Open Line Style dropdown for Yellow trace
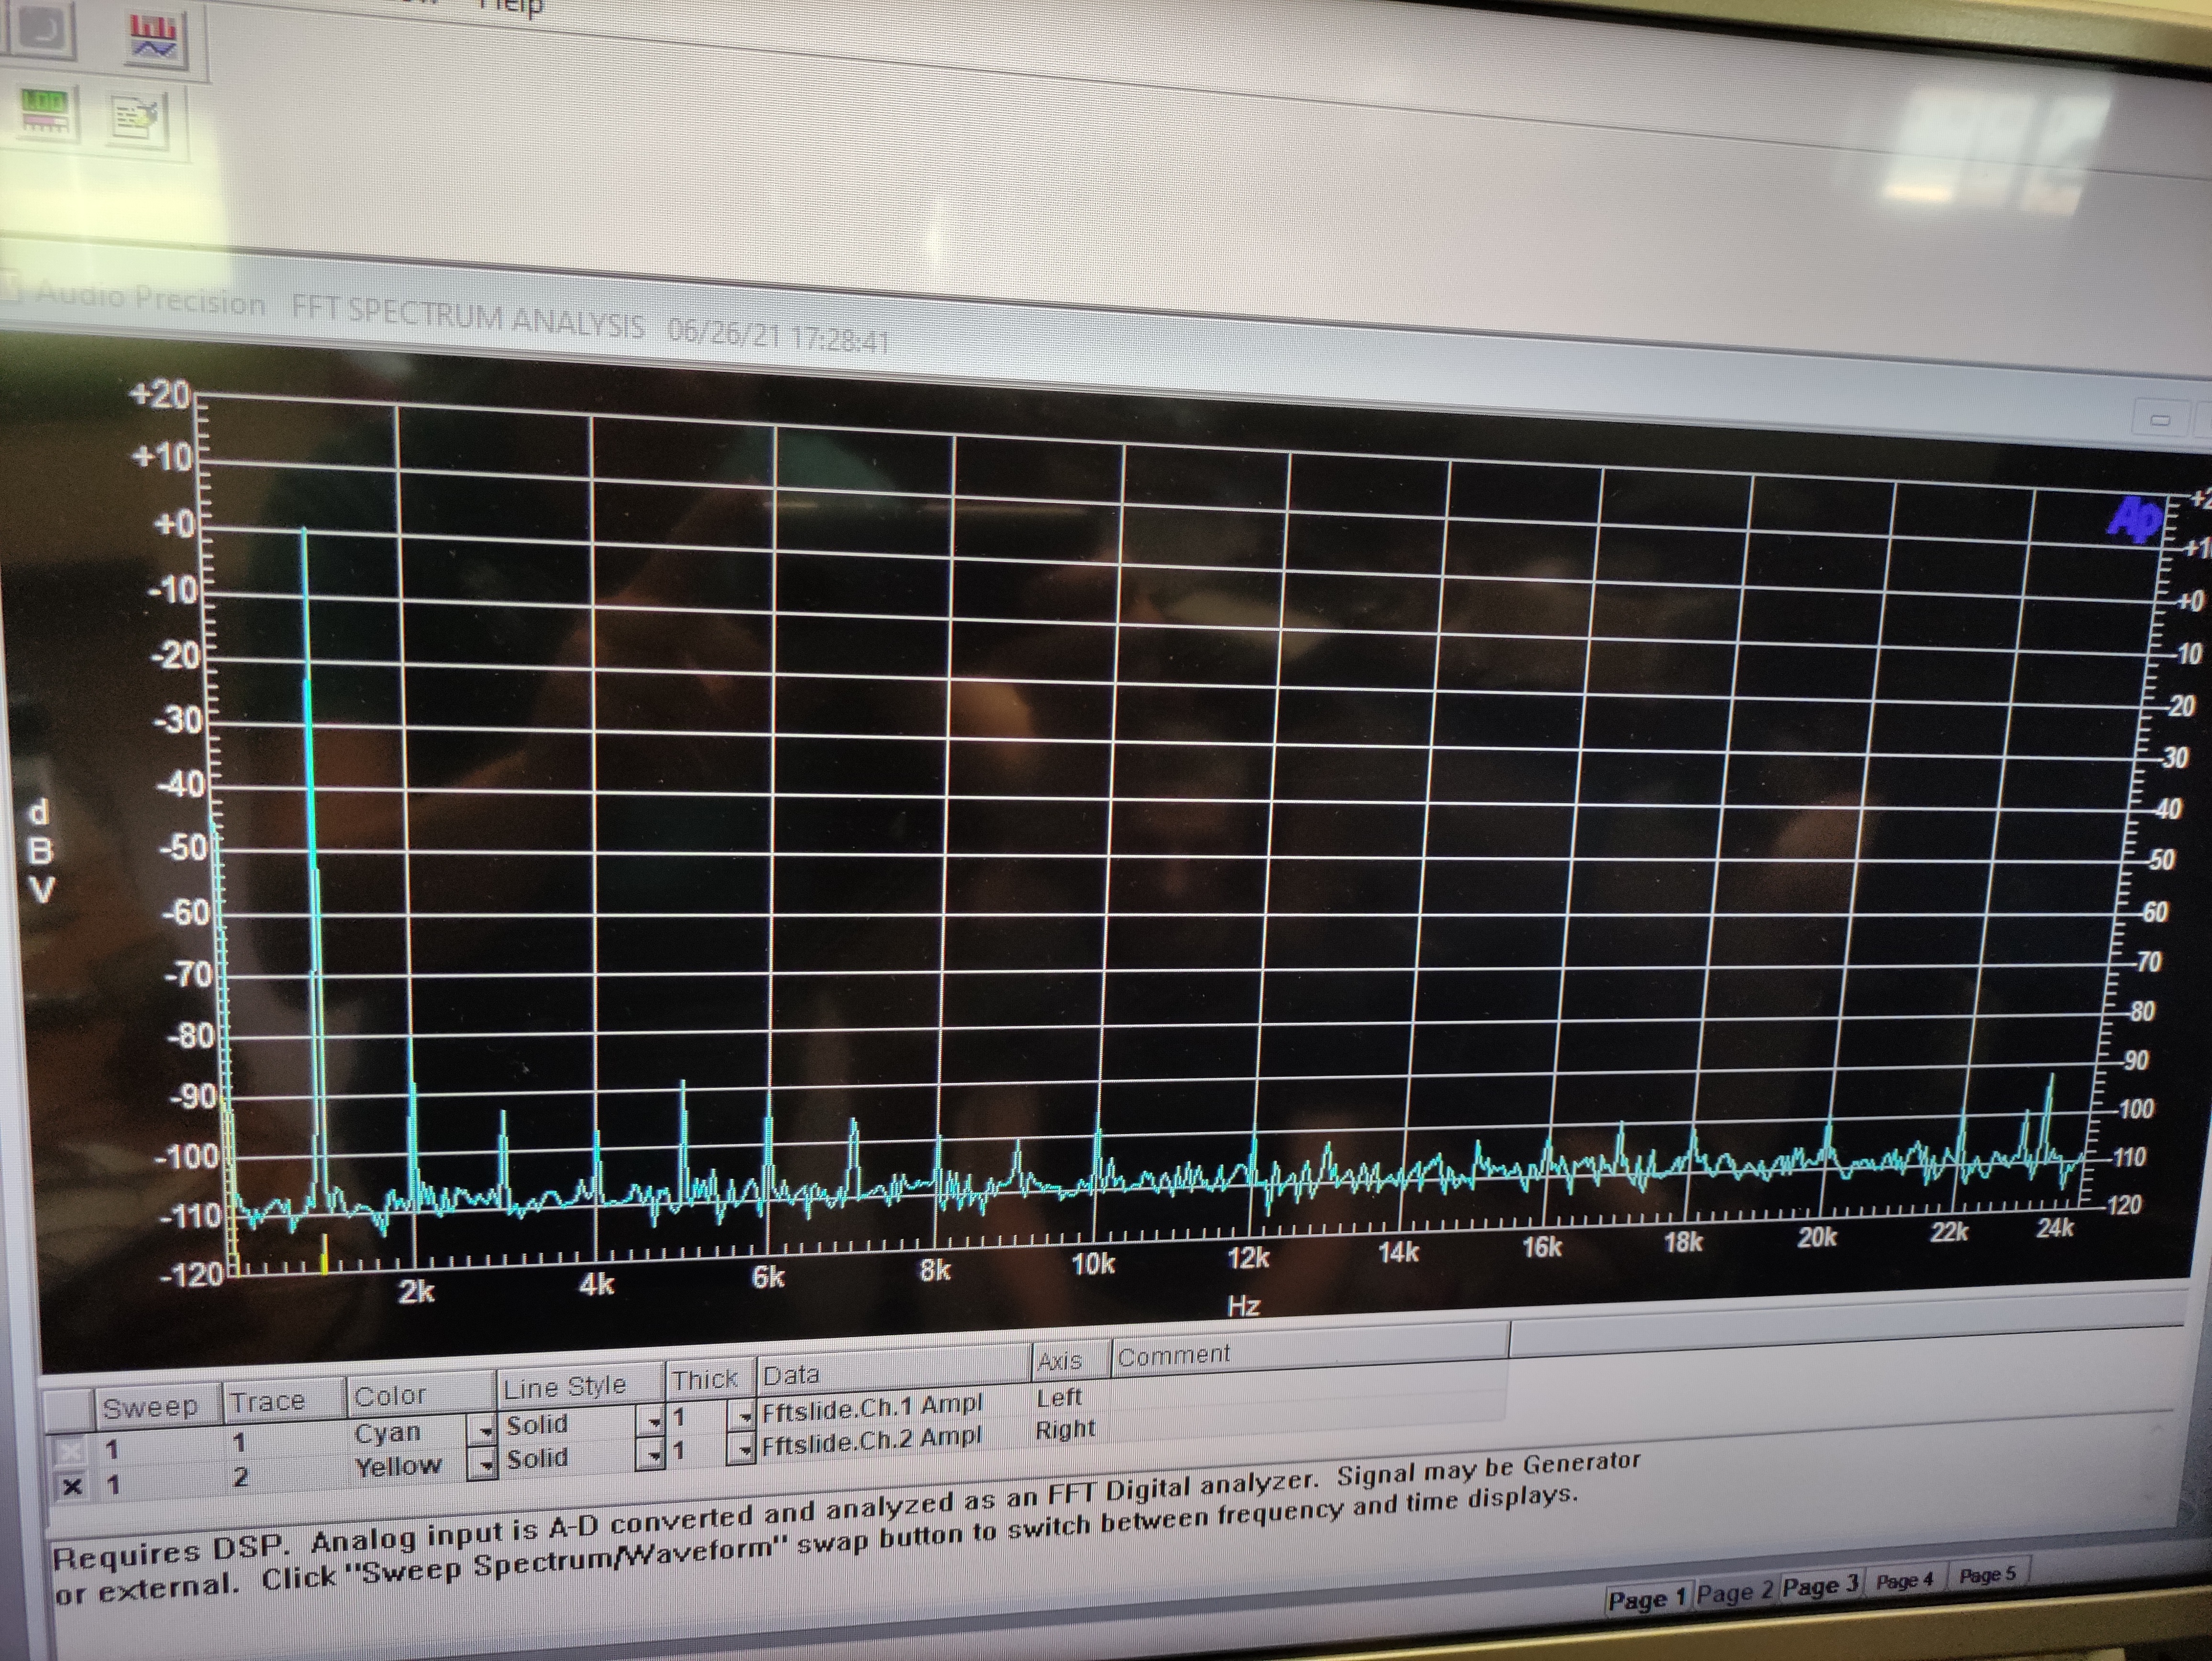The height and width of the screenshot is (1661, 2212). click(651, 1454)
